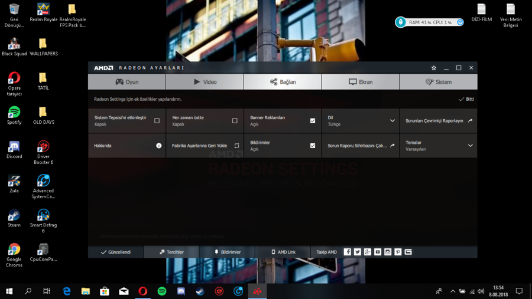Image resolution: width=532 pixels, height=299 pixels.
Task: Open the Windows Start menu
Action: click(x=9, y=291)
